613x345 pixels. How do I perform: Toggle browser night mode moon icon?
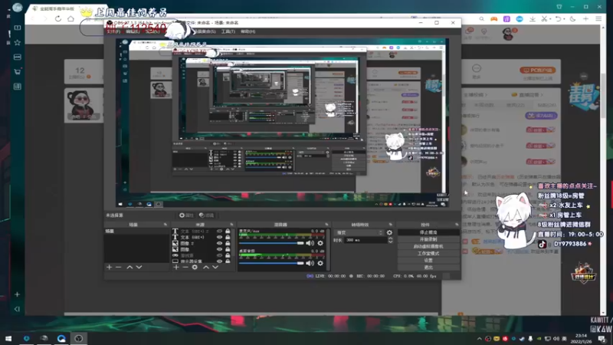(x=572, y=18)
